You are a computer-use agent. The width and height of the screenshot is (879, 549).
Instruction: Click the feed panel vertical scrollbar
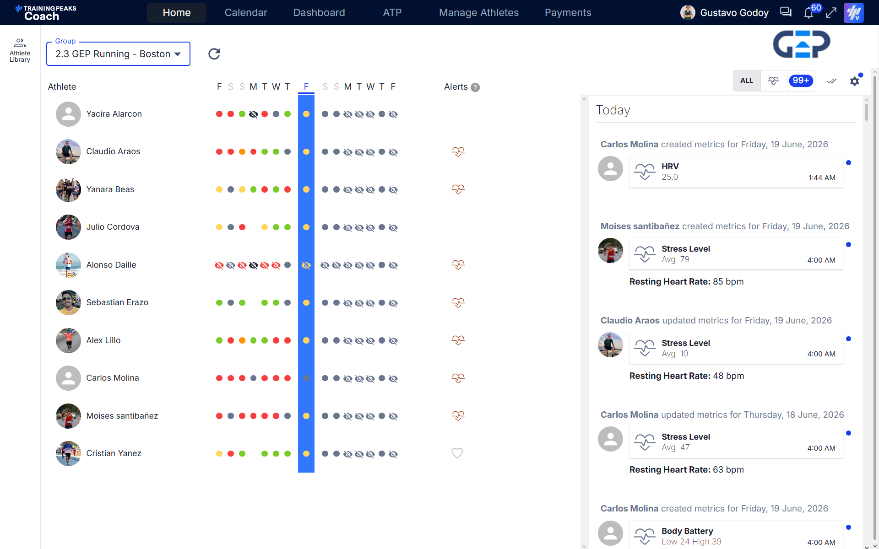pos(866,113)
